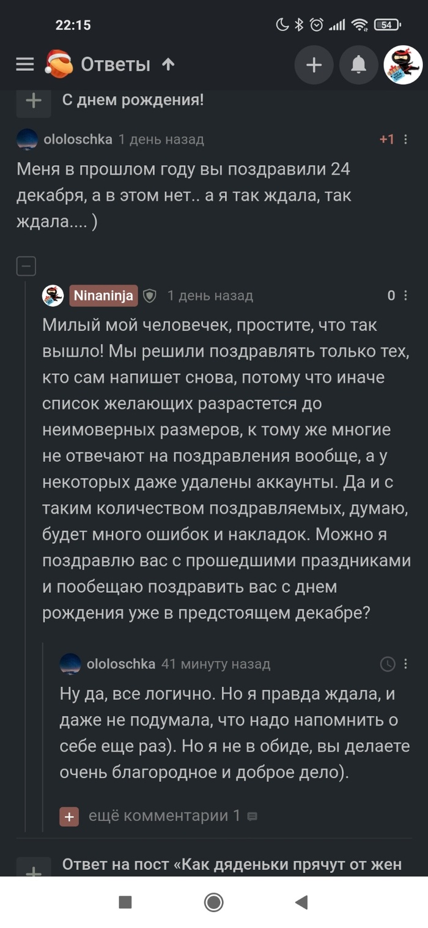428x928 pixels.
Task: Open more options for ololoschka's first comment
Action: pyautogui.click(x=406, y=139)
